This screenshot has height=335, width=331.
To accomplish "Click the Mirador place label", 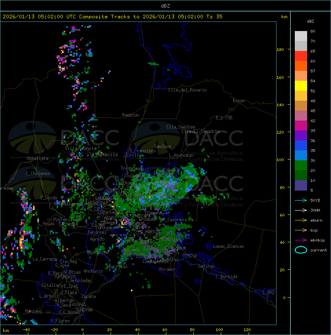I will [x=167, y=269].
